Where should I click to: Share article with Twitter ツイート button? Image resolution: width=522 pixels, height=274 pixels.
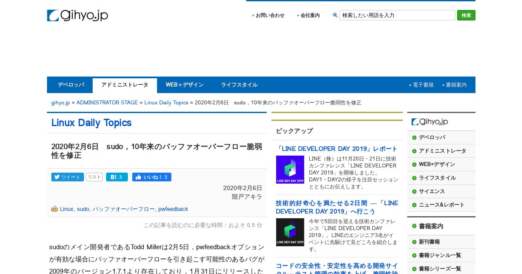pos(67,177)
